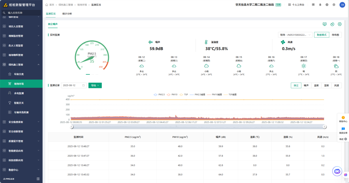This screenshot has width=349, height=183.
Task: Go to 首页 breadcrumb link
Action: pos(52,5)
